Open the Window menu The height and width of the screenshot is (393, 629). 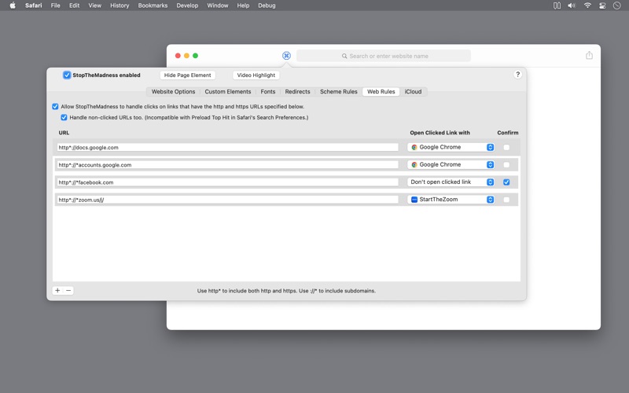pos(218,6)
